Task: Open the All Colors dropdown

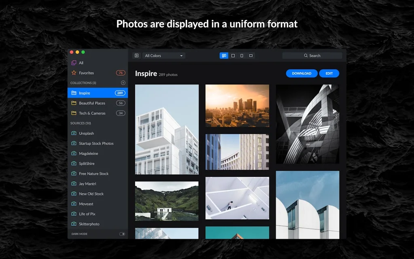Action: (x=164, y=56)
